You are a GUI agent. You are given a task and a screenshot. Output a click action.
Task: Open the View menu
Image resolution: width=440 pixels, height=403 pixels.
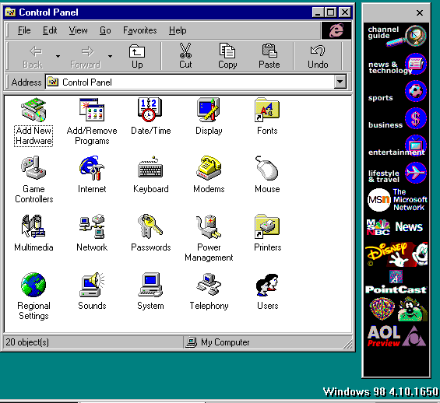tap(79, 30)
